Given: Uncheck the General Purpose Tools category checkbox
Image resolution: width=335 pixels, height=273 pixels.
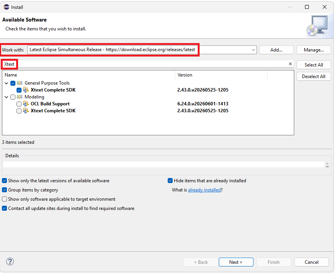Looking at the screenshot, I should 13,83.
